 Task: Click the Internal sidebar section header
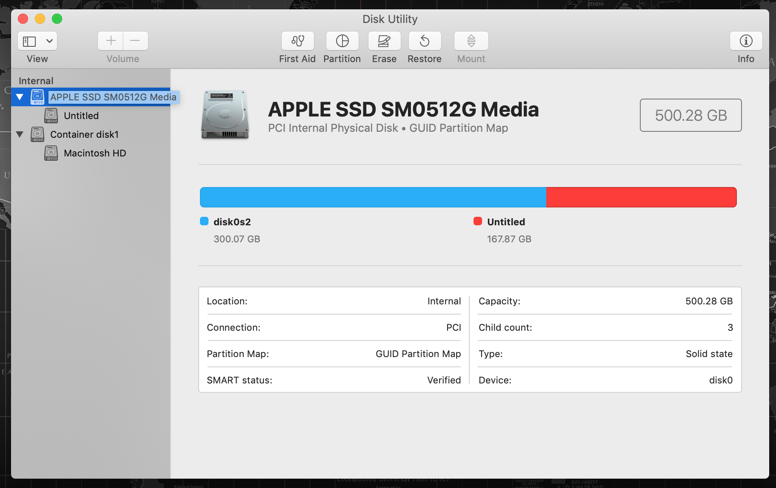pos(36,81)
